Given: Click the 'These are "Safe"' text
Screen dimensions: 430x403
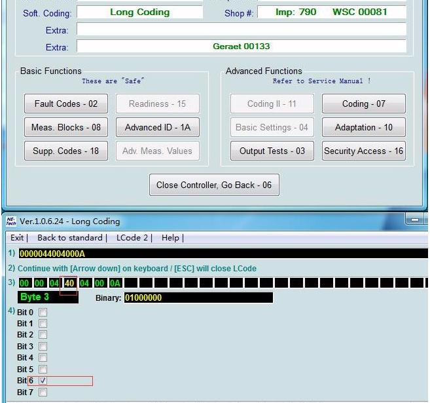Looking at the screenshot, I should click(113, 81).
